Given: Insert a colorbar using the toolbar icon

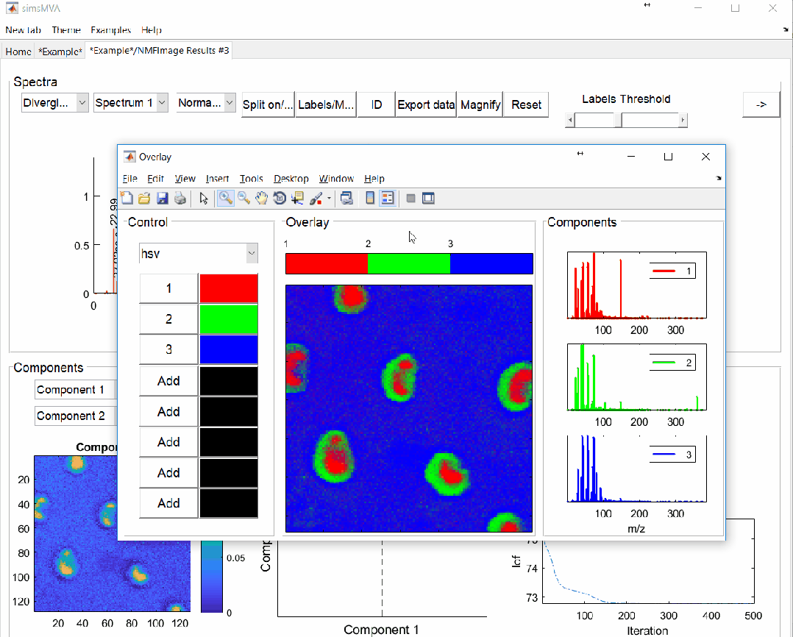Looking at the screenshot, I should pyautogui.click(x=369, y=198).
